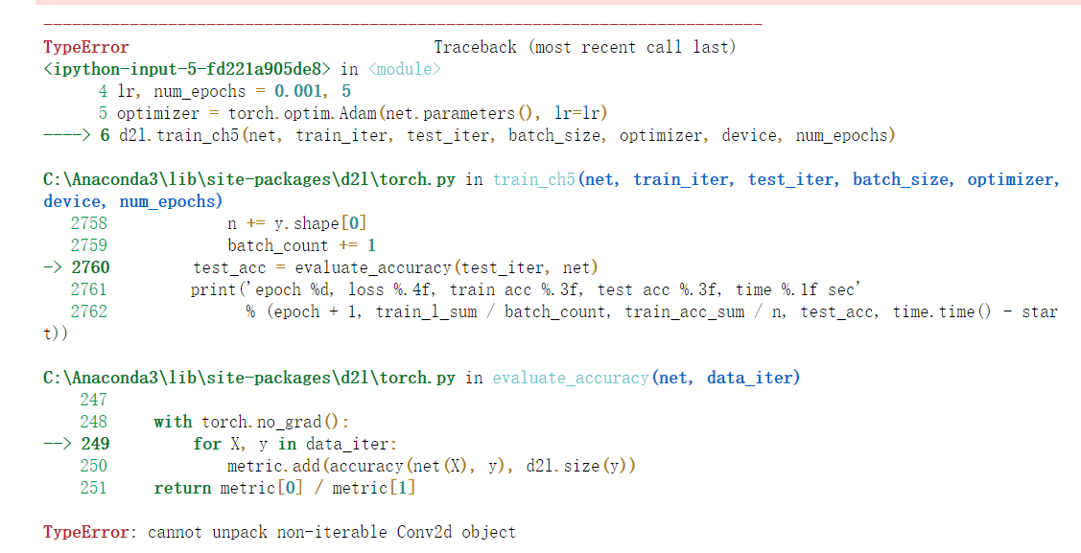1081x553 pixels.
Task: Click the '<module>' label in the traceback
Action: (x=404, y=69)
